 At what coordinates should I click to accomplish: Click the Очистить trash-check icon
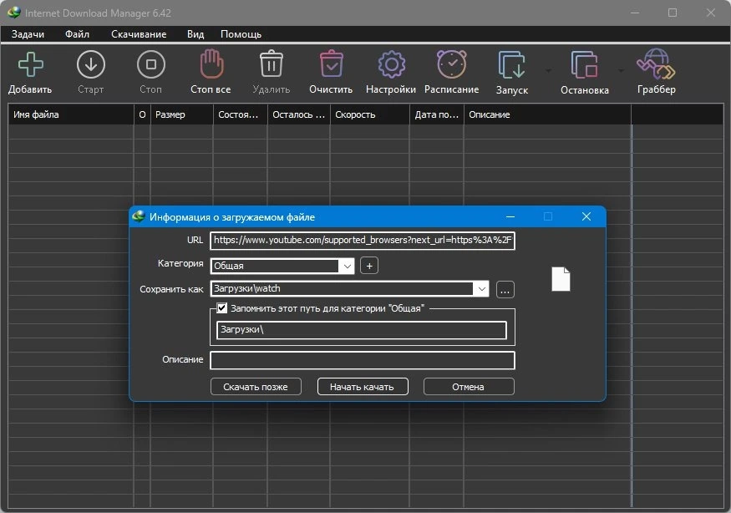(x=332, y=63)
